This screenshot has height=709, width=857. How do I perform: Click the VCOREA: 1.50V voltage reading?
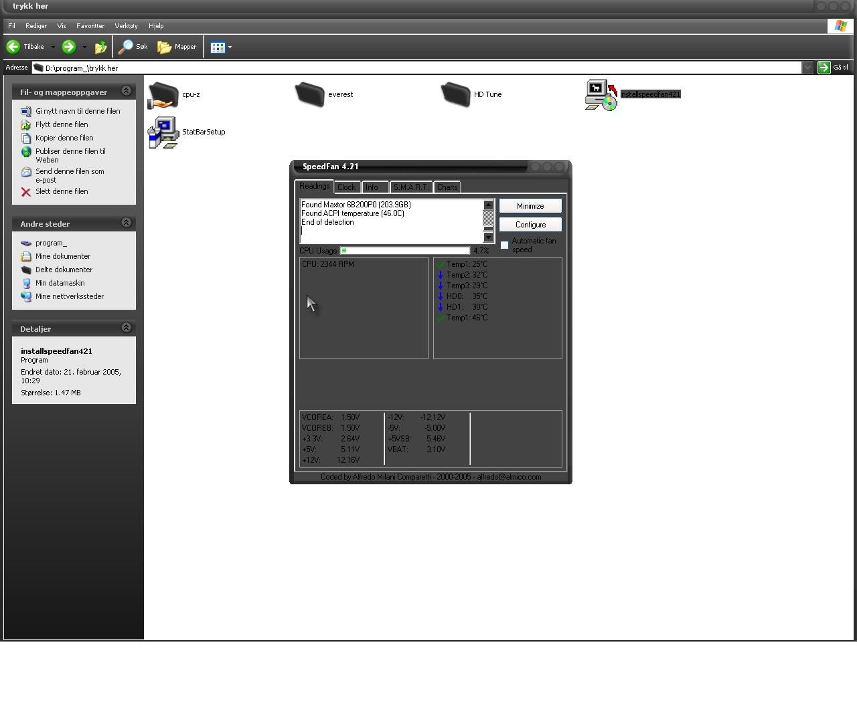(x=331, y=417)
